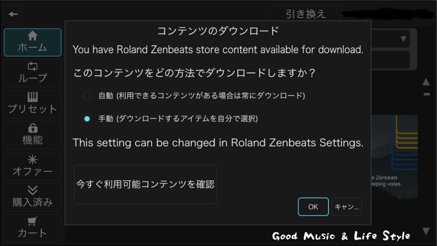Image resolution: width=437 pixels, height=246 pixels.
Task: Click 今すぐ利用可能コンテンツを確認 button
Action: (145, 184)
